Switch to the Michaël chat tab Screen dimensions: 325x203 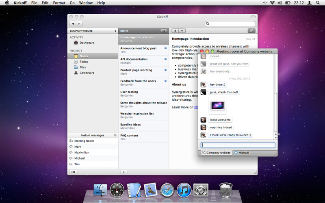click(x=242, y=153)
